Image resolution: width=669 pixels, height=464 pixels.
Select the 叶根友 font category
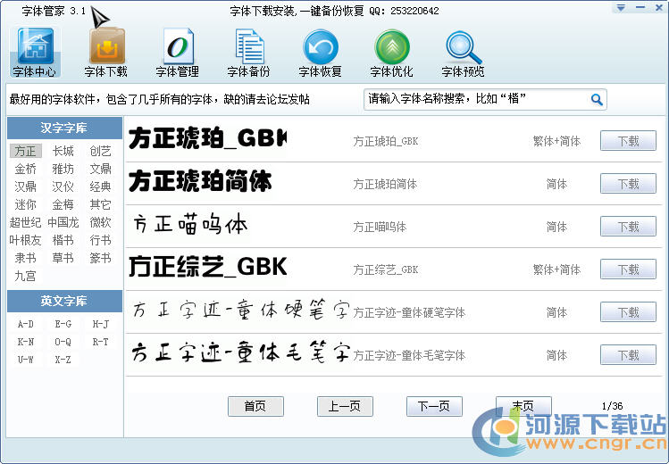(26, 241)
